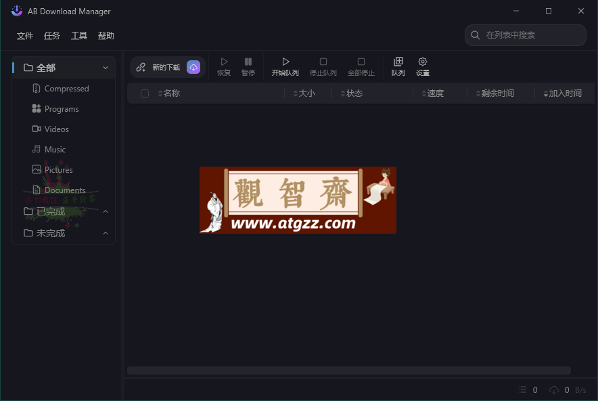Select the Music category
The height and width of the screenshot is (401, 598).
pyautogui.click(x=64, y=149)
